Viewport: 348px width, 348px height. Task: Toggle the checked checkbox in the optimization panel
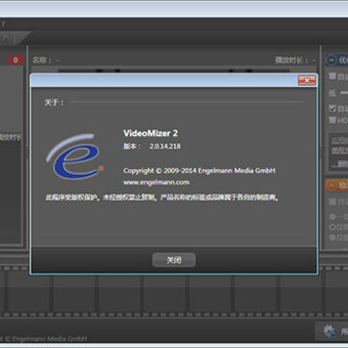333,108
